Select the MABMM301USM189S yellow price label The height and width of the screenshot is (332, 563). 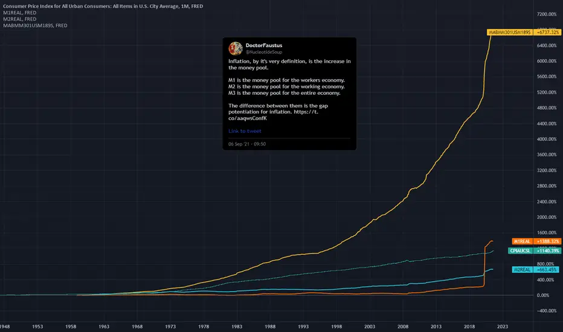click(x=509, y=33)
